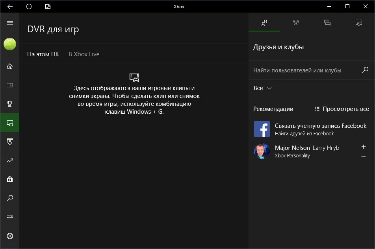The height and width of the screenshot is (249, 375).
Task: Switch to 'На этом ПК' tab
Action: (x=43, y=54)
